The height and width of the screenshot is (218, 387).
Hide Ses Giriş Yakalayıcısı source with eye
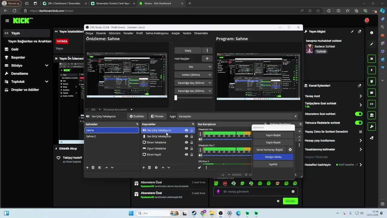point(186,136)
